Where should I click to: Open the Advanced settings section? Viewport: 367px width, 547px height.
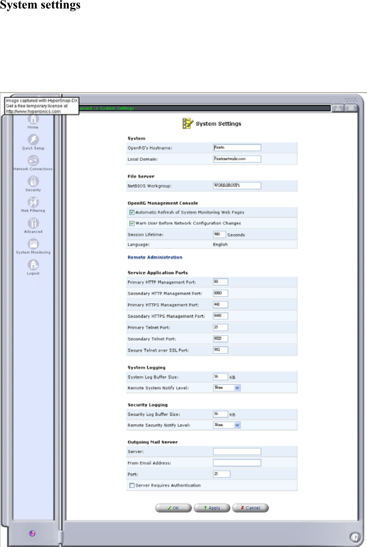pyautogui.click(x=33, y=223)
